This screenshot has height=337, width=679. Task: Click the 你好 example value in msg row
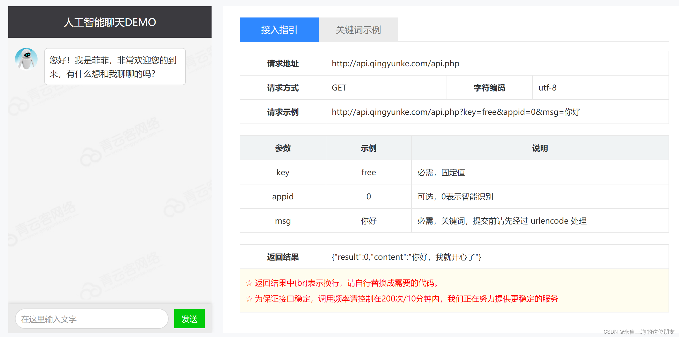pyautogui.click(x=368, y=221)
